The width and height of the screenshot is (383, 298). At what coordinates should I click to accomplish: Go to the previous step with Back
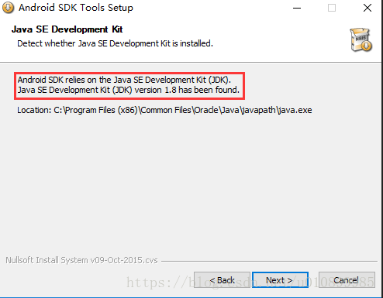[x=222, y=280]
